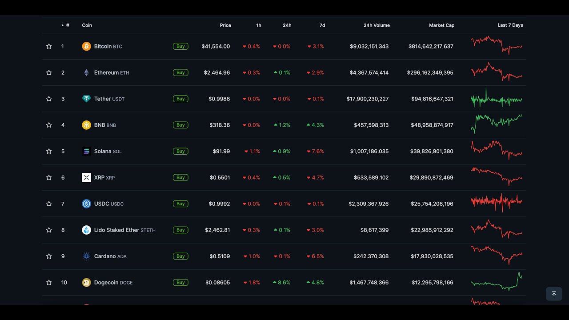Open the Tether USDT coin page link

(x=109, y=99)
